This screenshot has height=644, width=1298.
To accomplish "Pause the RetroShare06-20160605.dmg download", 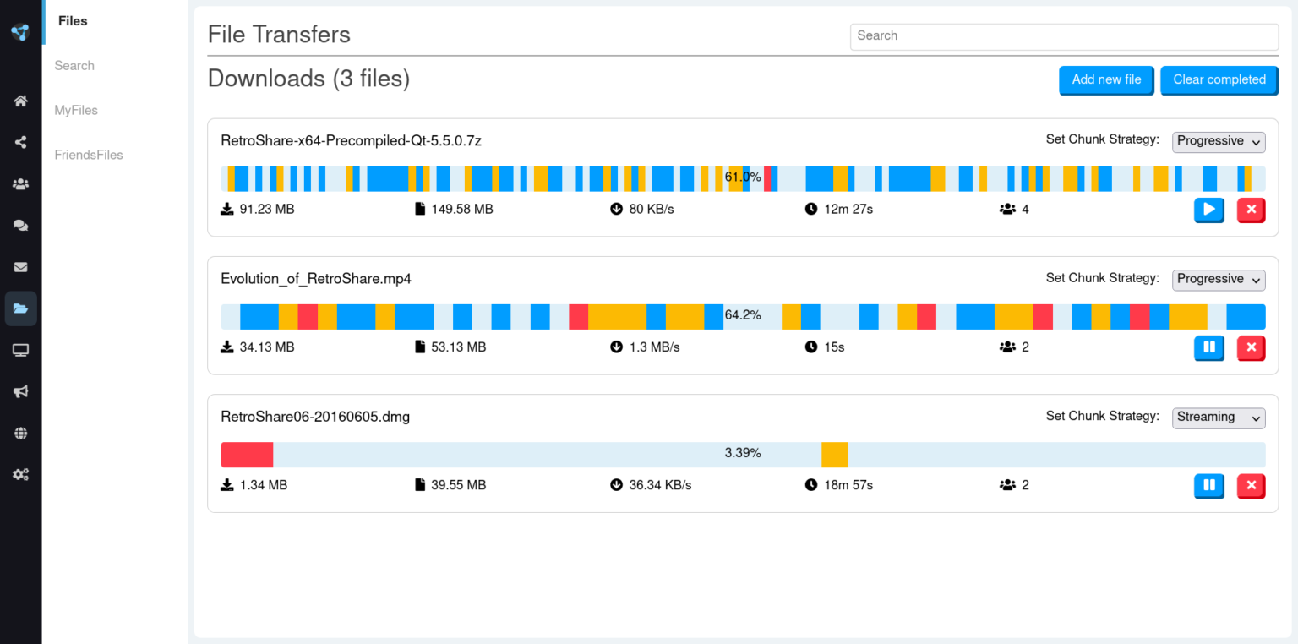I will click(1209, 484).
